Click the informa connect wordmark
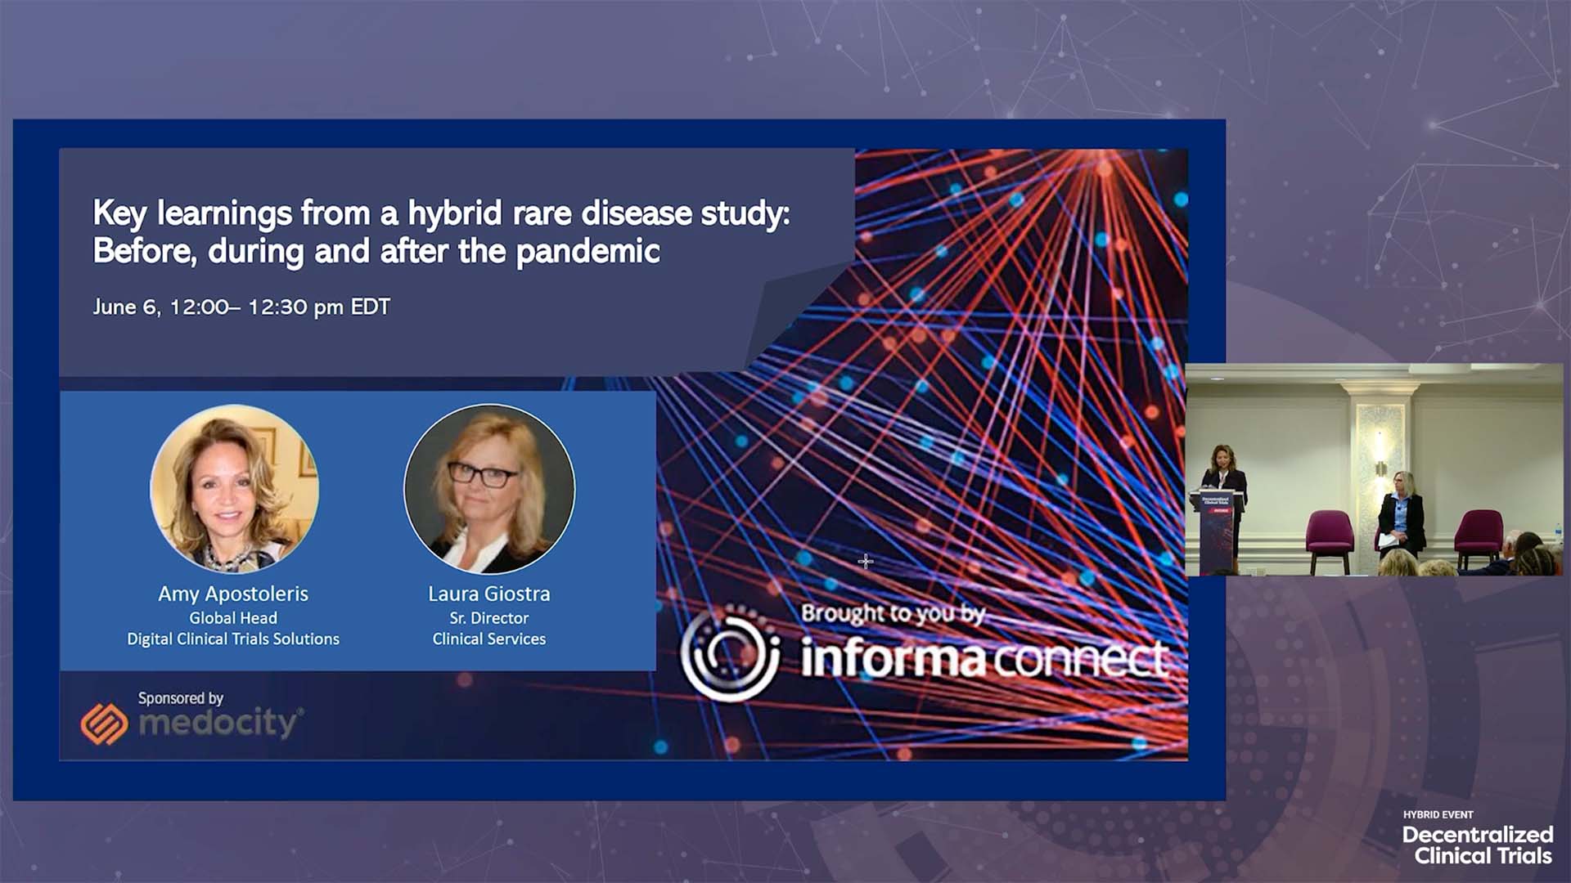1571x883 pixels. 984,658
